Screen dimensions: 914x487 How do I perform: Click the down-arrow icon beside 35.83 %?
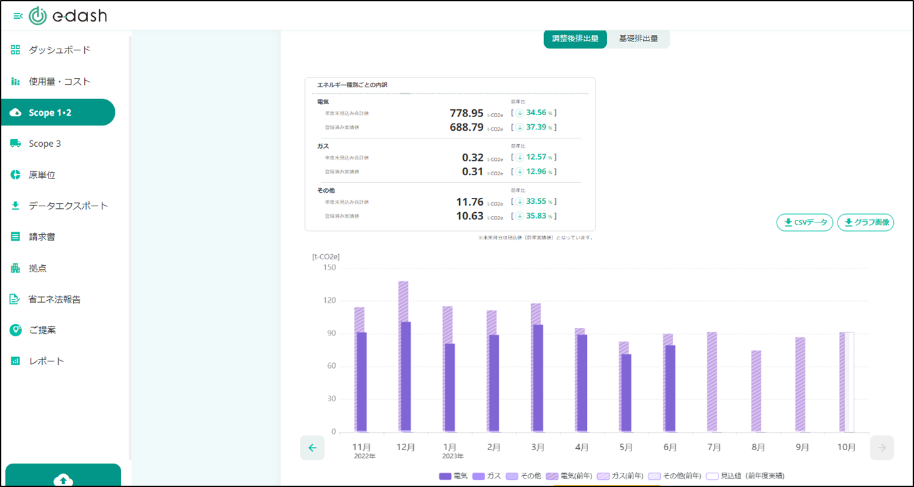point(520,216)
